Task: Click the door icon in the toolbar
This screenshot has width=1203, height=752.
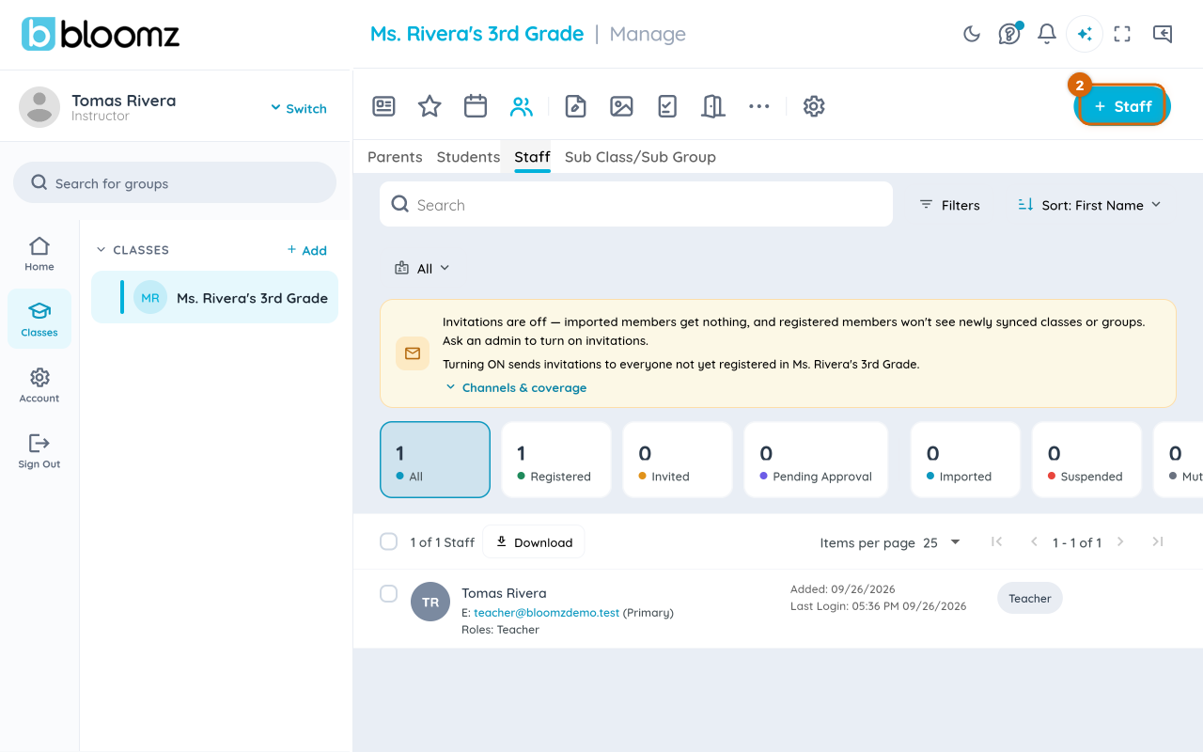Action: click(713, 106)
